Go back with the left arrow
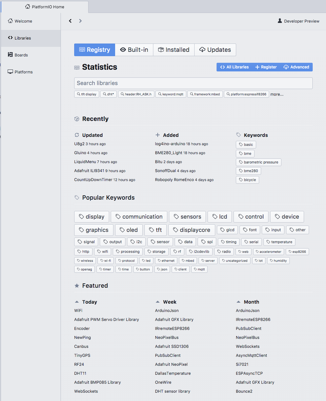Viewport: 326px width, 401px height. [70, 21]
